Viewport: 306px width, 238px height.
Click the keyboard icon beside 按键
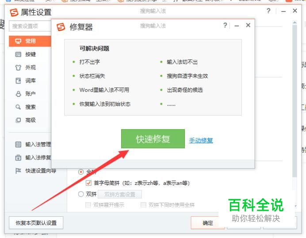(x=18, y=54)
